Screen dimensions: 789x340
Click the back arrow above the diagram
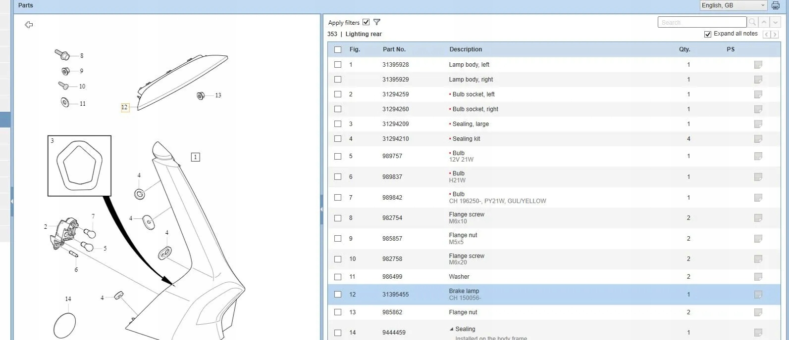29,25
